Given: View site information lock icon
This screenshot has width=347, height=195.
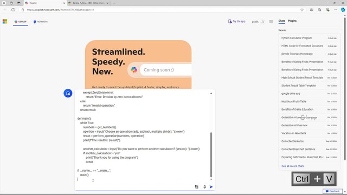Looking at the screenshot, I should click(23, 10).
